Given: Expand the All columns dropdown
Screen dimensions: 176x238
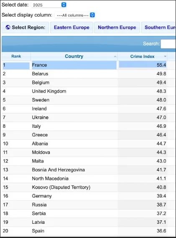Looking at the screenshot, I should point(75,15).
